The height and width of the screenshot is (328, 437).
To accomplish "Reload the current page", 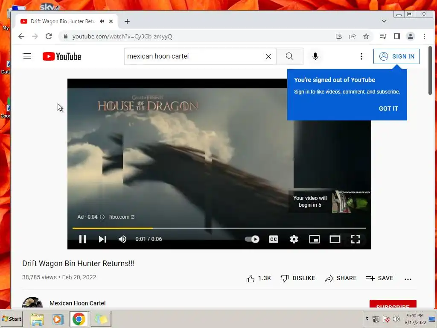I will (49, 36).
